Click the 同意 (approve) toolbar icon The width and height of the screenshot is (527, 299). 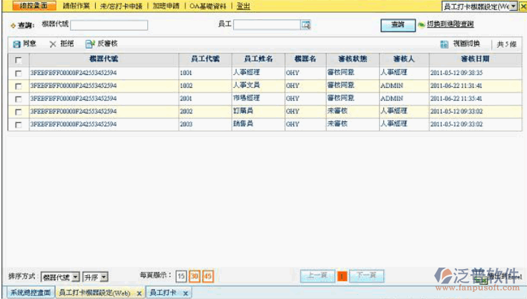click(17, 44)
